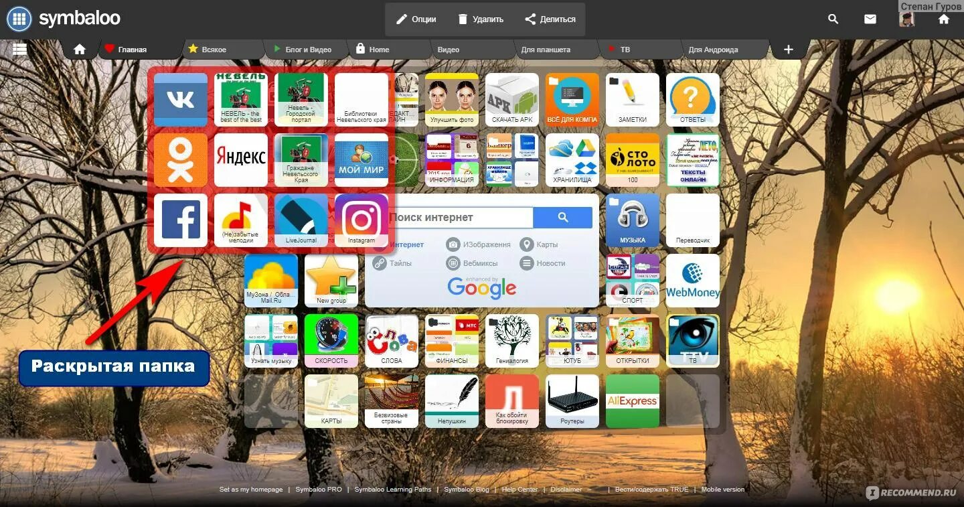Open the Улучшить фото tile

point(452,100)
